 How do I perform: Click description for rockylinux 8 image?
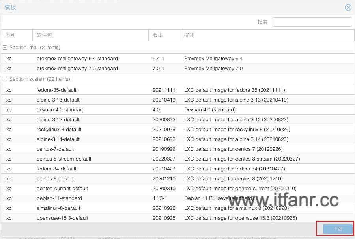click(237, 129)
